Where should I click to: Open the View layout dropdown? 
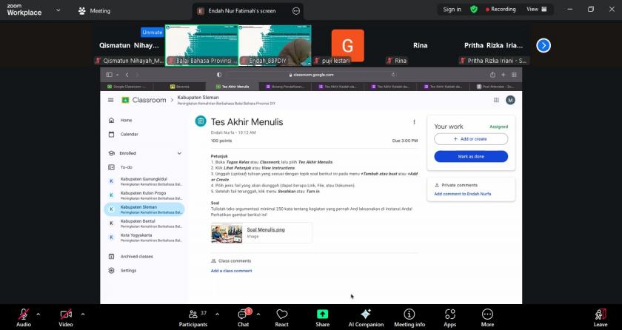538,10
